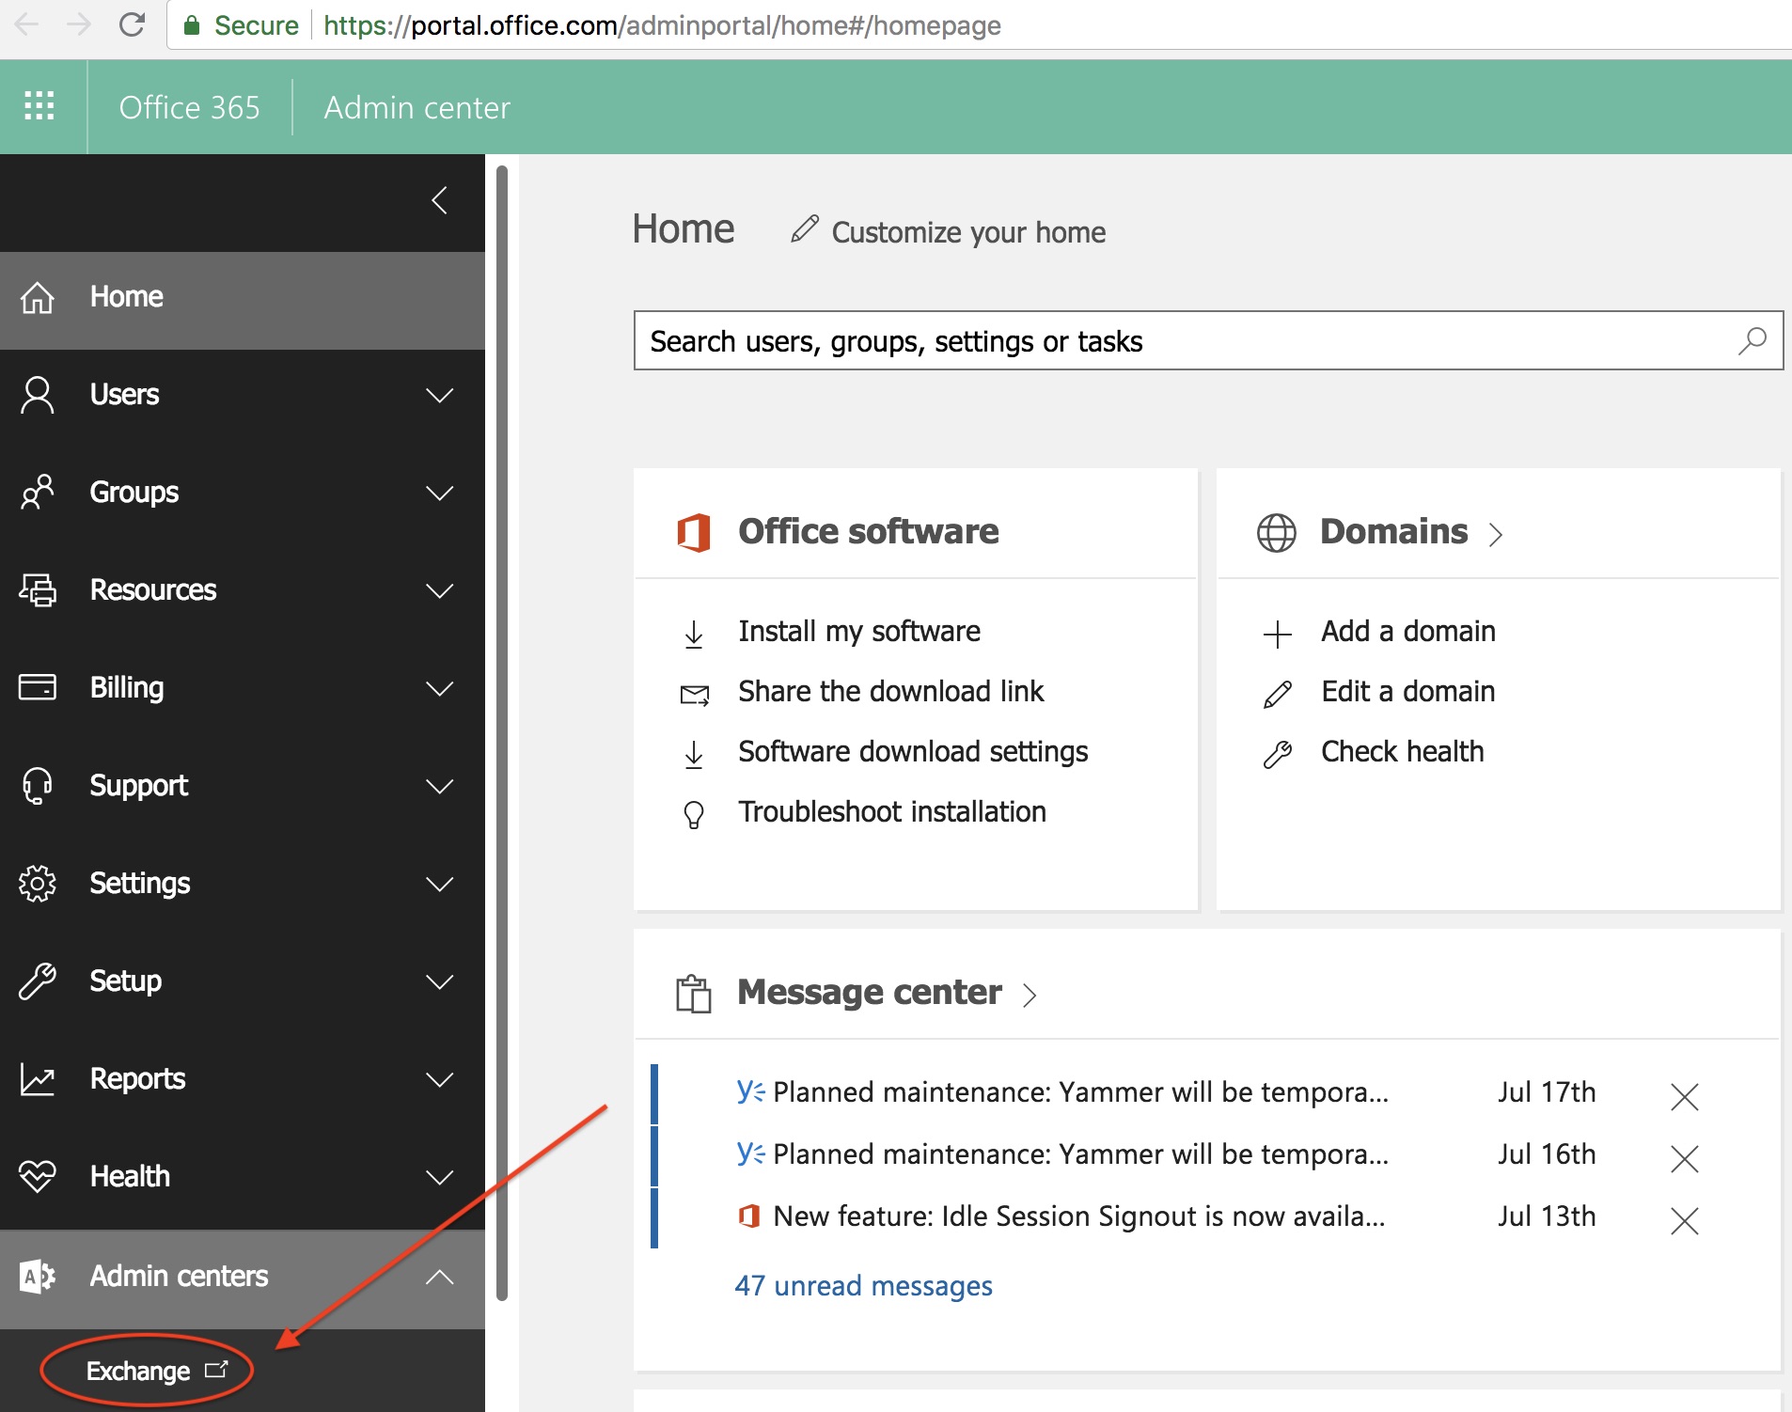Viewport: 1792px width, 1412px height.
Task: Click the Settings gear icon
Action: pos(38,883)
